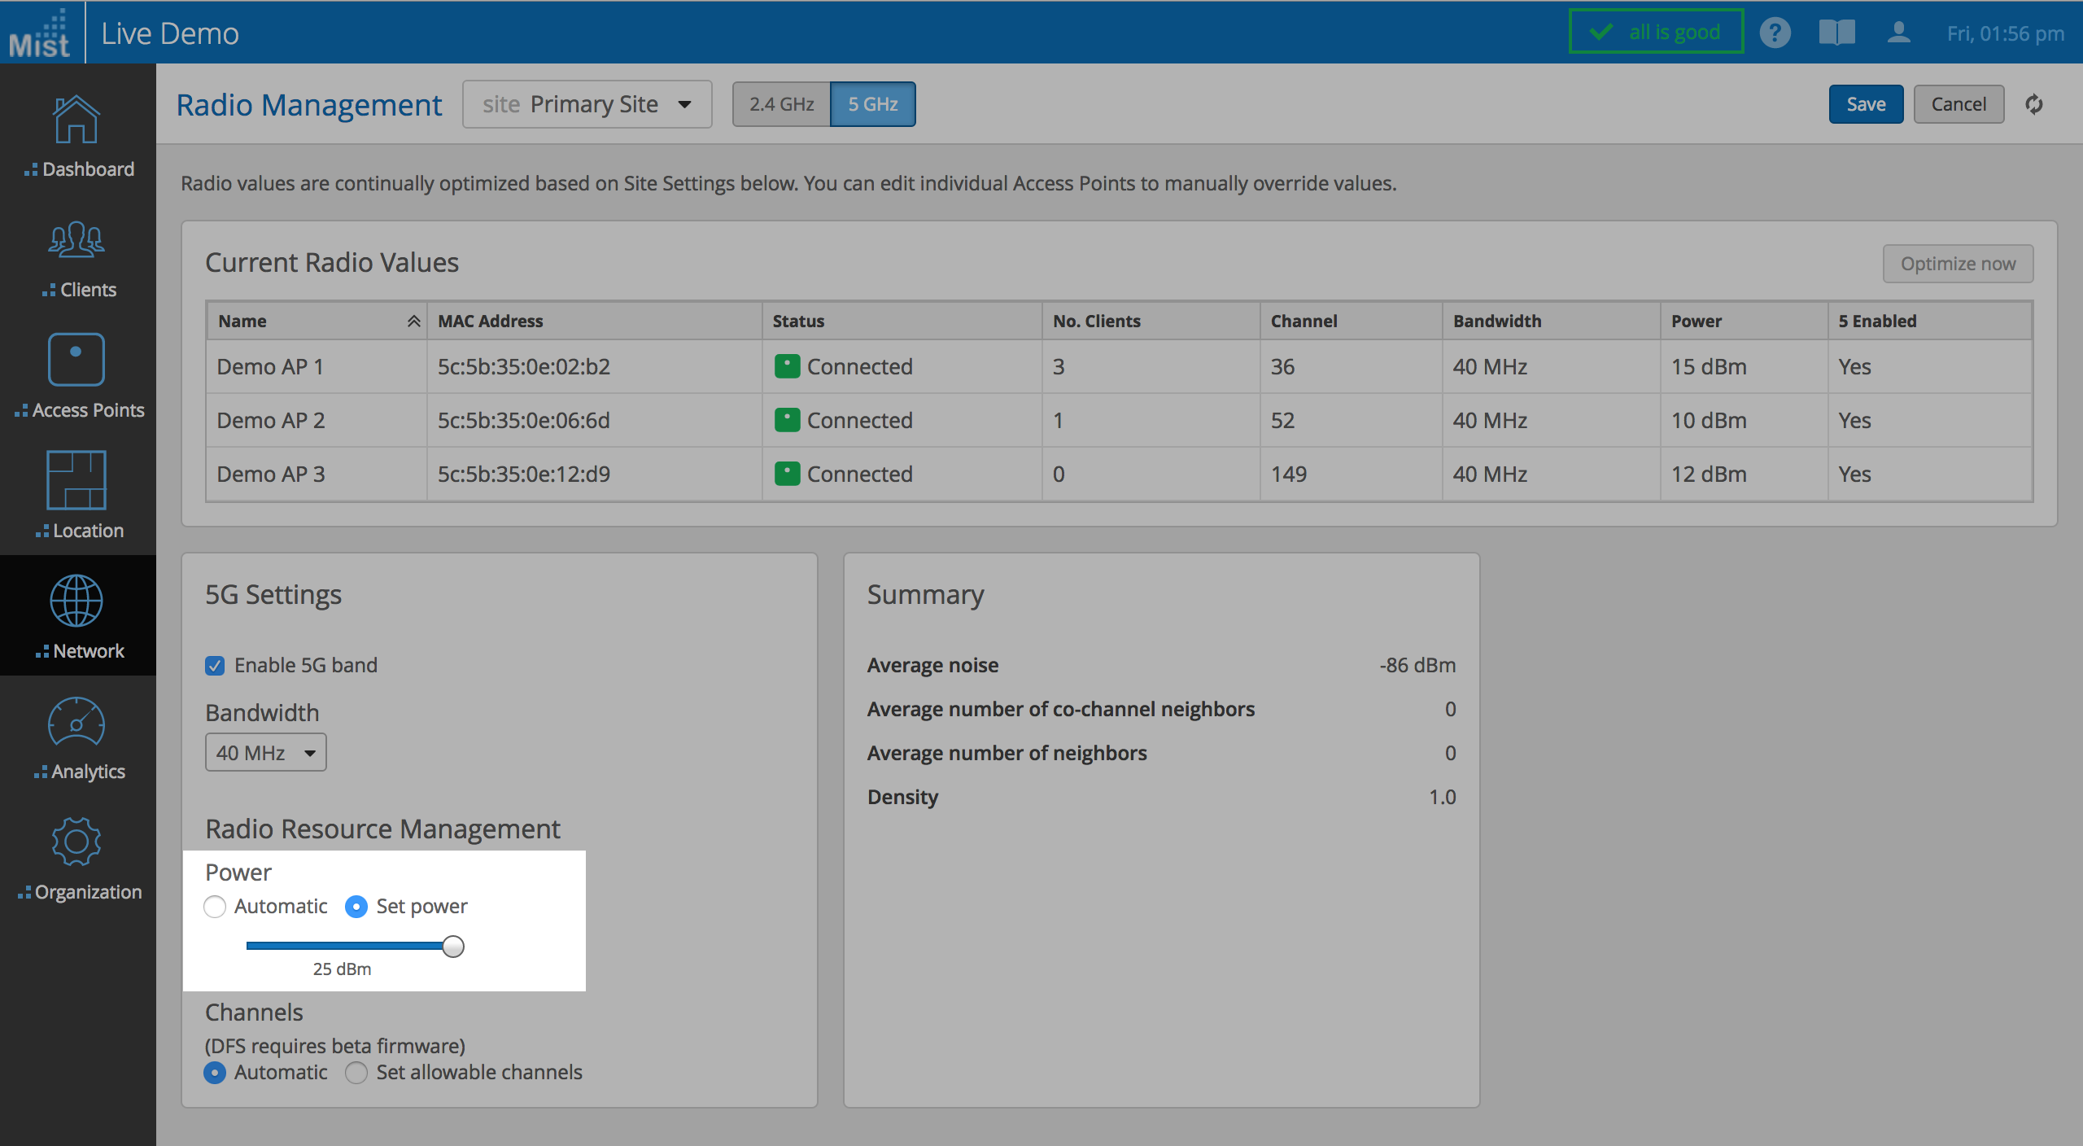Click the refresh icon beside Cancel
The height and width of the screenshot is (1146, 2083).
coord(2033,104)
